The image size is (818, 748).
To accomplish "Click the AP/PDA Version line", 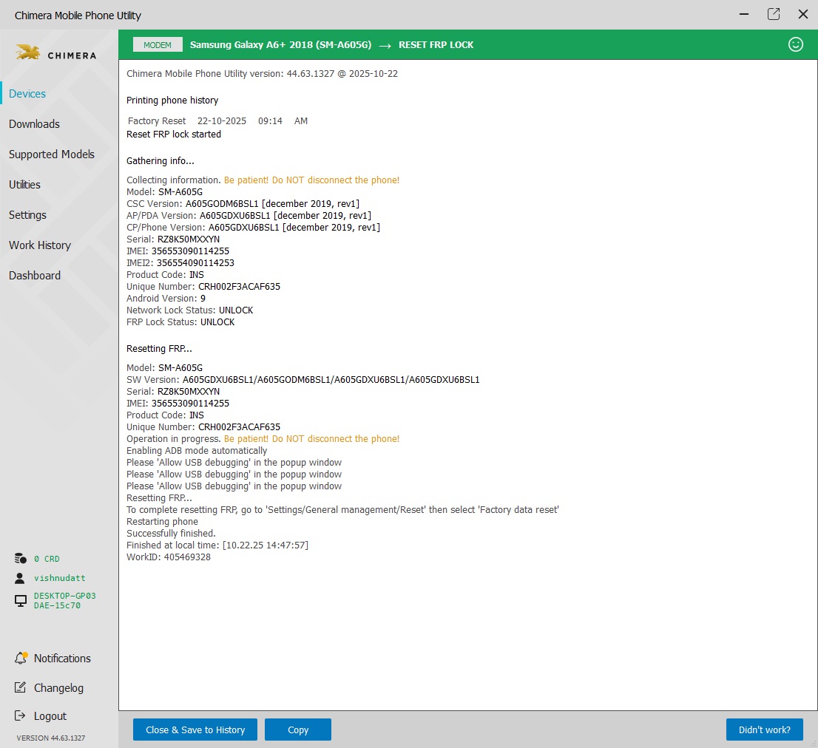I will point(249,216).
